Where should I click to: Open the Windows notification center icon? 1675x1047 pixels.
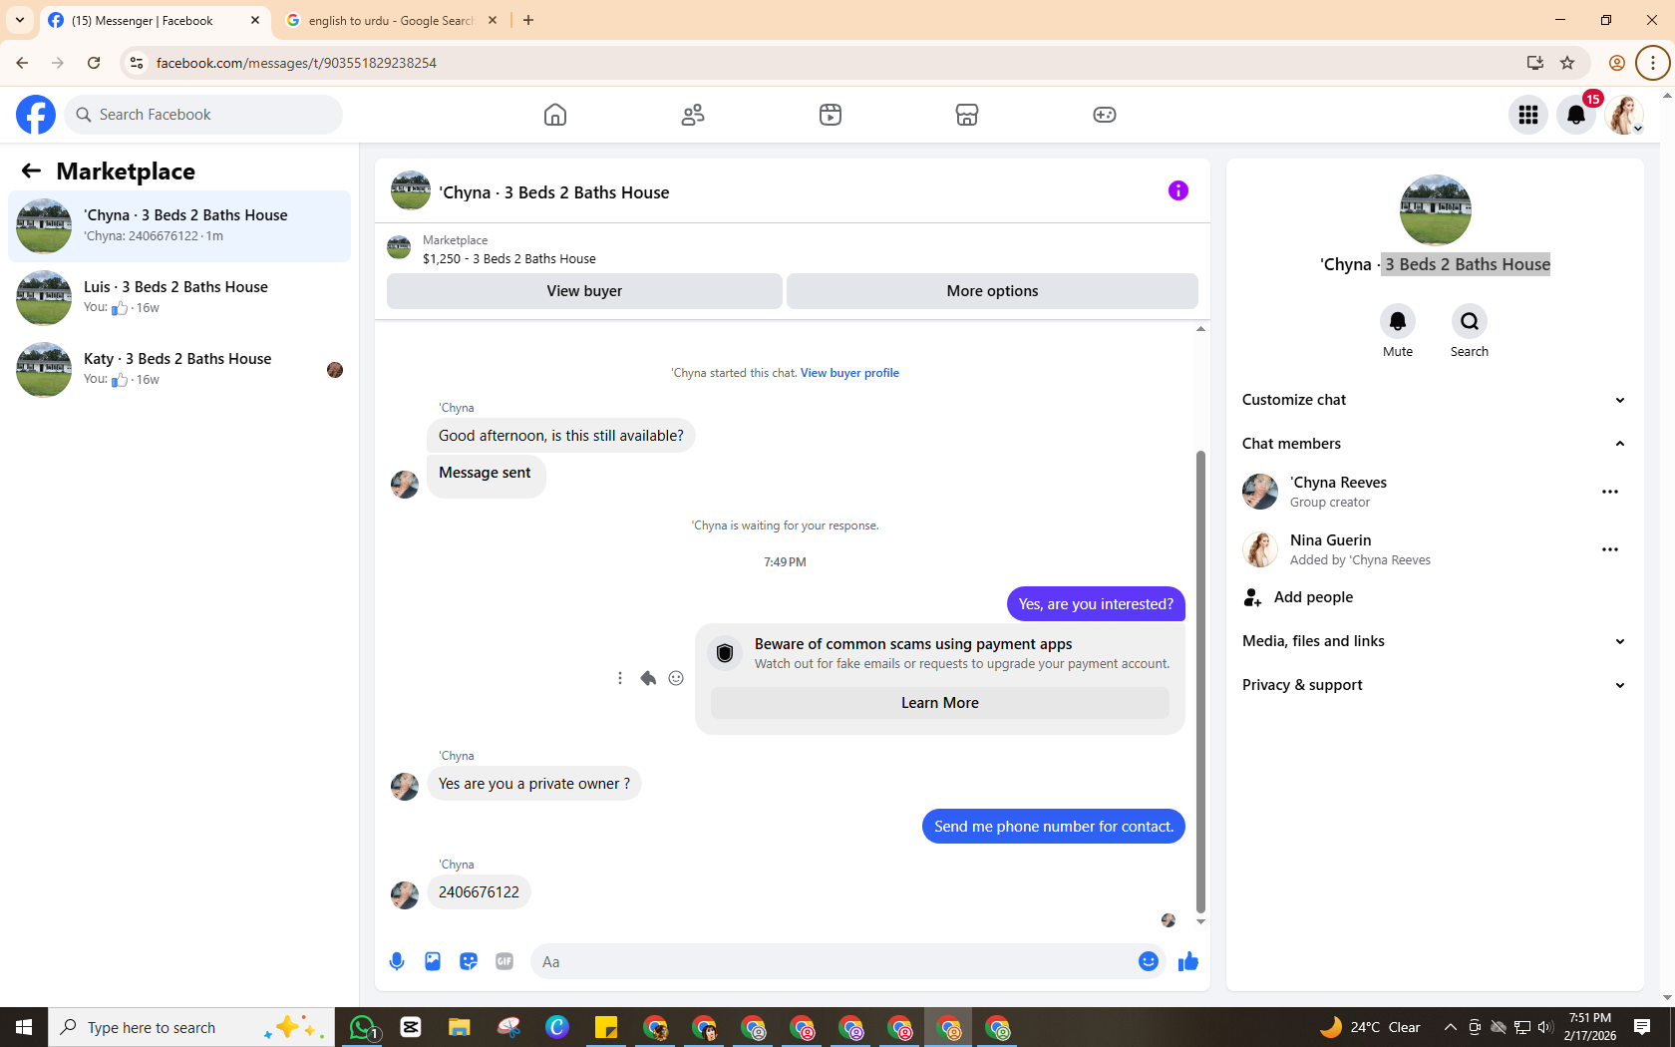point(1642,1027)
